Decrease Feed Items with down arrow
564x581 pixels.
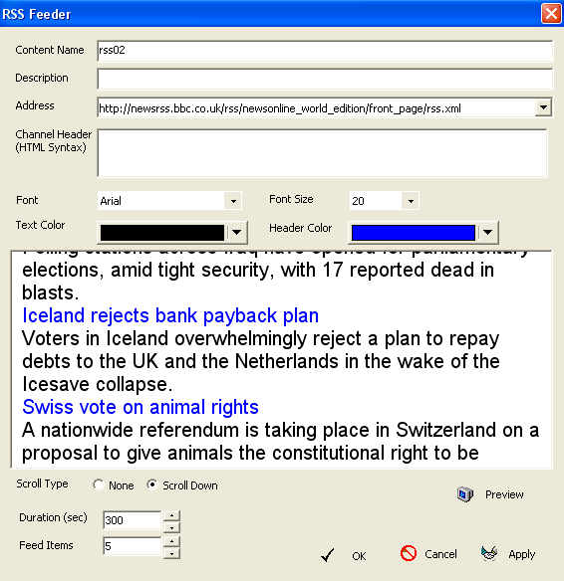tap(171, 553)
